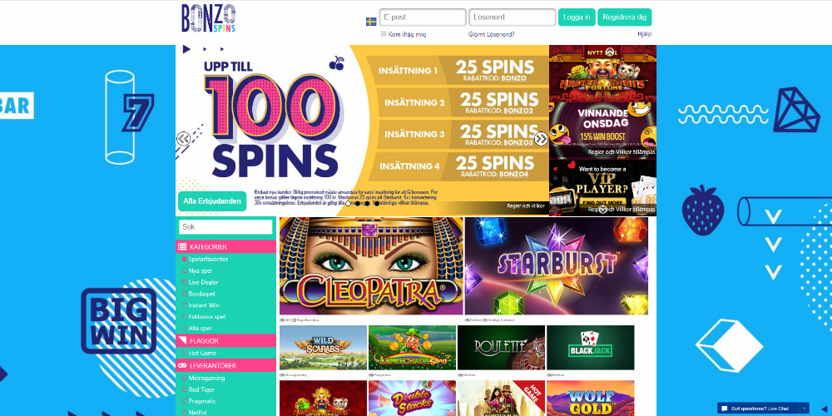Screen dimensions: 832x416
Task: Click the Bonzo Spins logo
Action: (209, 18)
